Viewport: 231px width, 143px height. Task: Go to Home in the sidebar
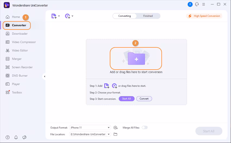pyautogui.click(x=13, y=17)
